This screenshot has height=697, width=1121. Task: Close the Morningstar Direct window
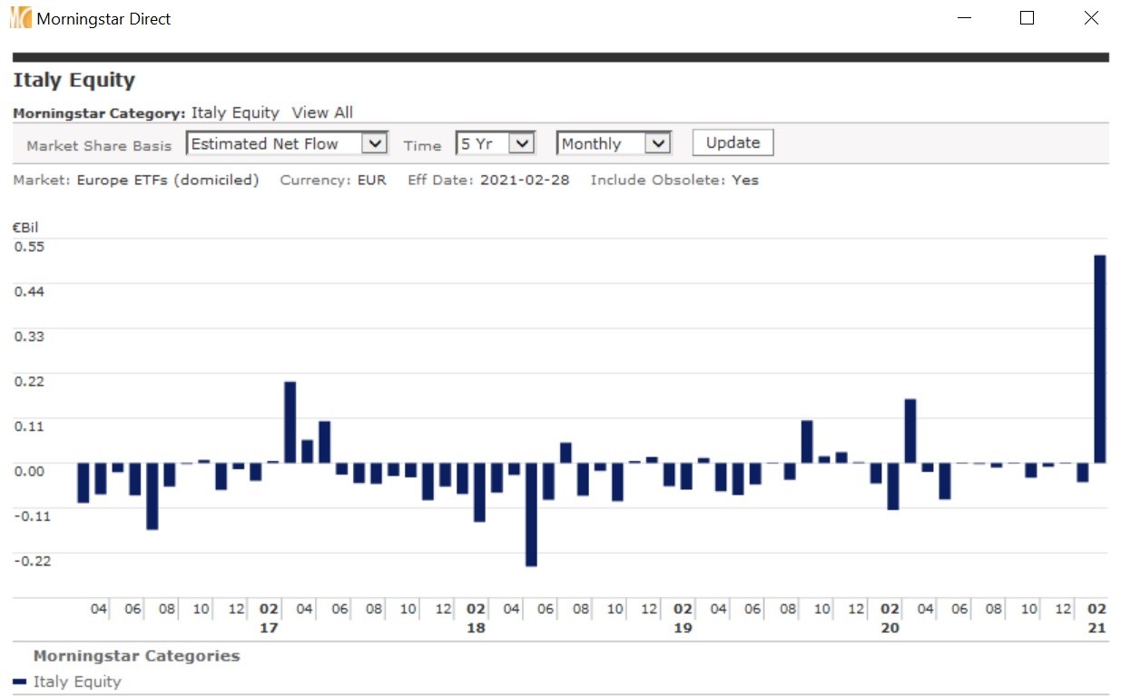click(x=1091, y=18)
